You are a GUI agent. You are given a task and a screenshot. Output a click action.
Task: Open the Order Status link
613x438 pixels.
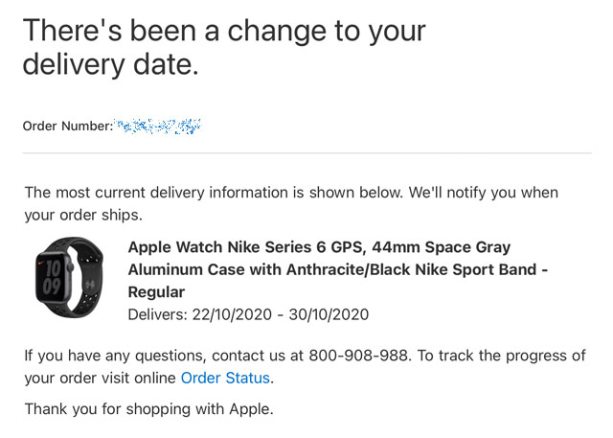tap(225, 379)
